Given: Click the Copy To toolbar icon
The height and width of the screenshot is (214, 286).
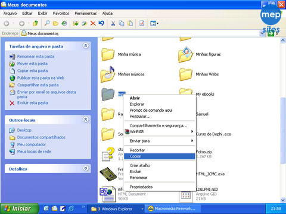Looking at the screenshot, I should 84,23.
